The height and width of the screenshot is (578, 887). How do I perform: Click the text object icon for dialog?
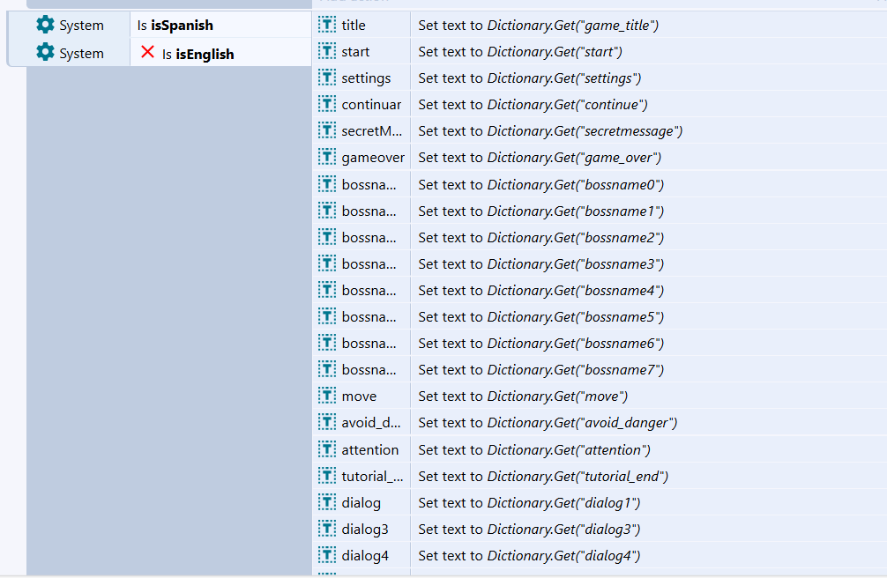coord(327,502)
